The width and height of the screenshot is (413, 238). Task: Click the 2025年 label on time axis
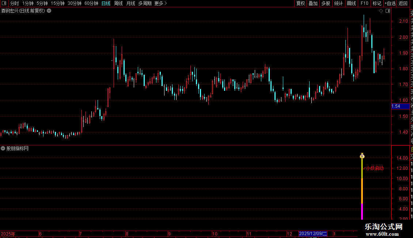8,234
